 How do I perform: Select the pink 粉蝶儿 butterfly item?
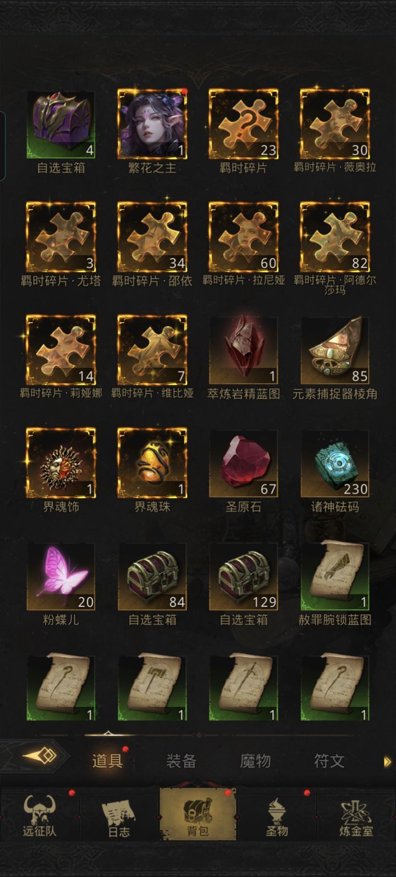click(x=61, y=576)
